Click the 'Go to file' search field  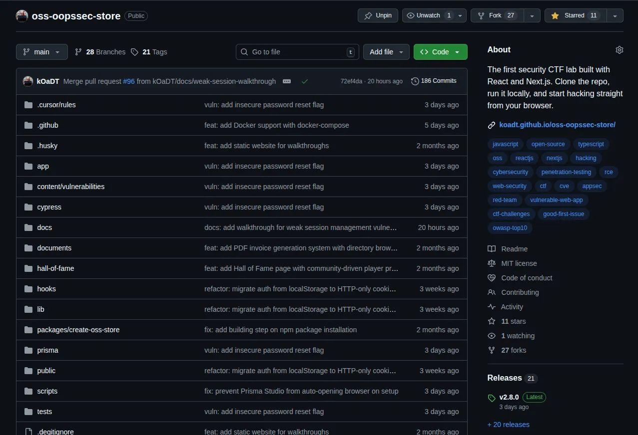[x=295, y=51]
